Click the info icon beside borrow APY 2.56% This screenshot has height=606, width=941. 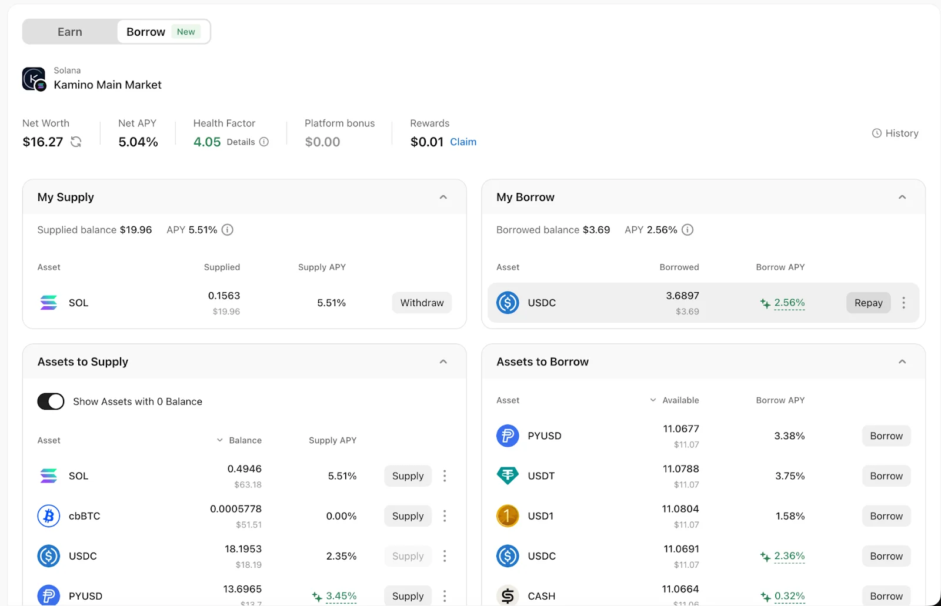688,230
